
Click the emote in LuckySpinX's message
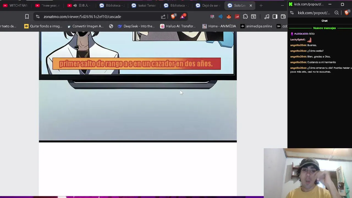point(309,40)
